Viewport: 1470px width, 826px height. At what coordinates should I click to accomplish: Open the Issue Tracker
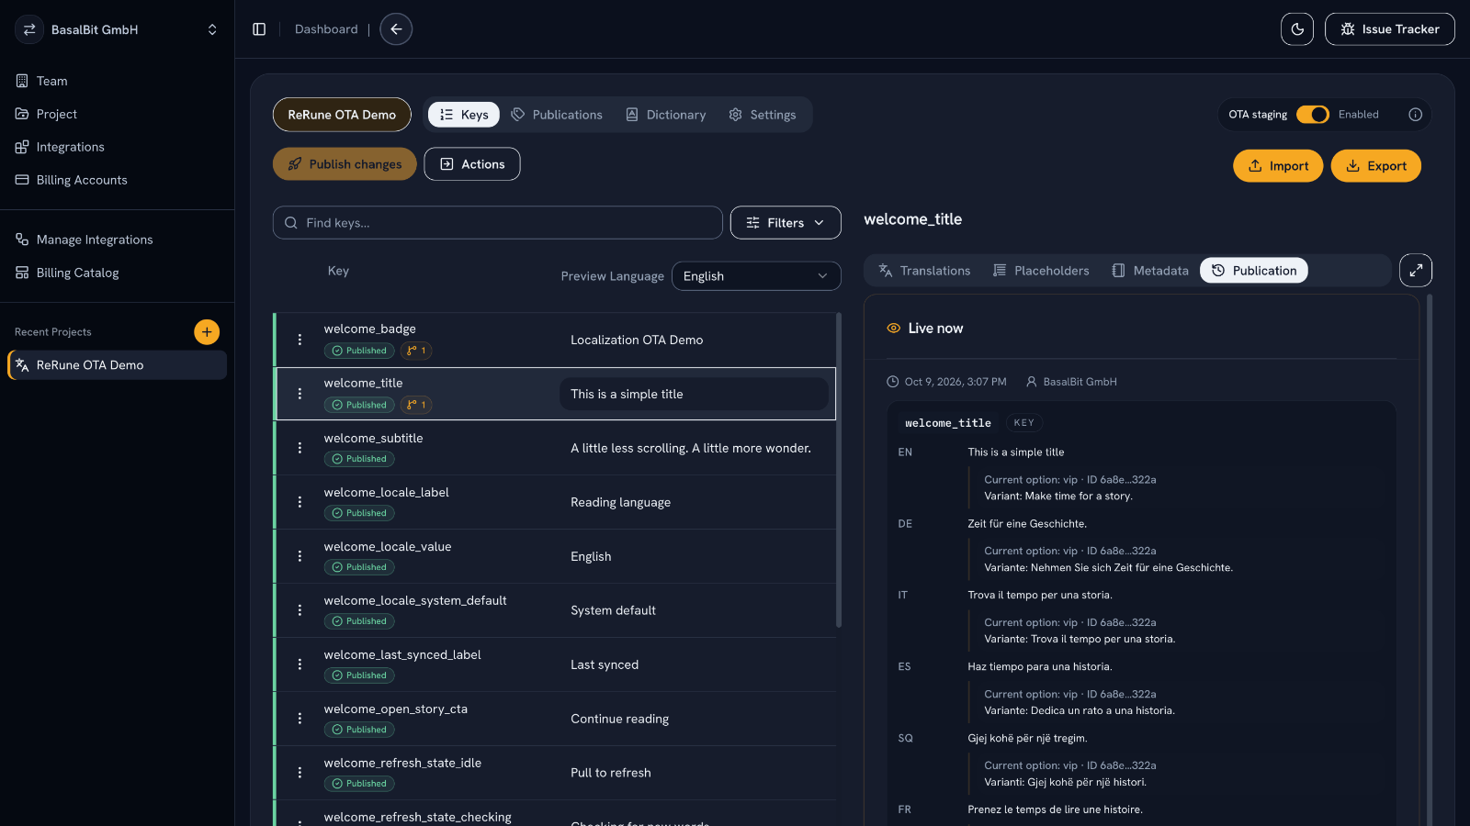point(1390,29)
